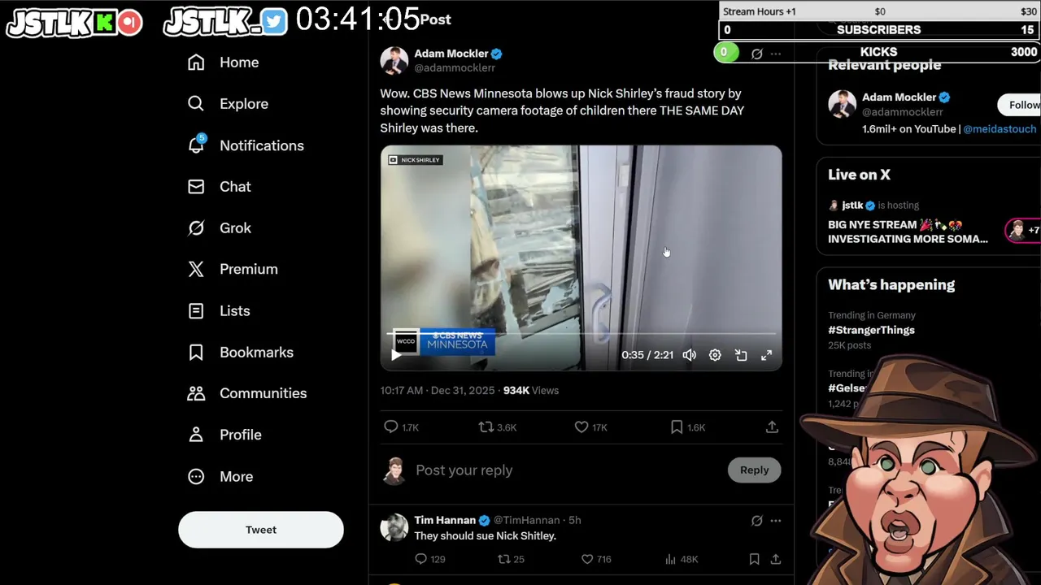
Task: Click the Grok sidebar icon
Action: [x=196, y=228]
